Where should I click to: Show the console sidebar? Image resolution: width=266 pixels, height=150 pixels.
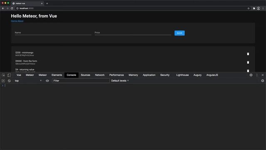coord(3,81)
